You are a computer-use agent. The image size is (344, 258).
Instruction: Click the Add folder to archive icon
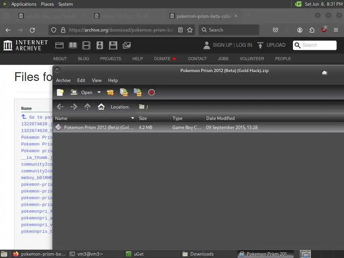138,92
